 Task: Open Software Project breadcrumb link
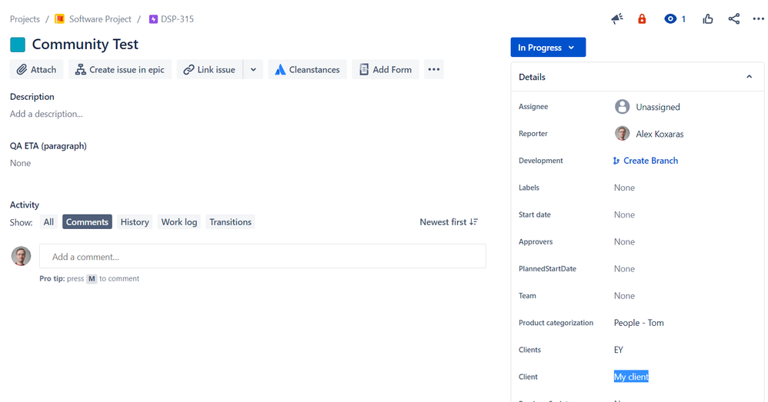point(100,19)
